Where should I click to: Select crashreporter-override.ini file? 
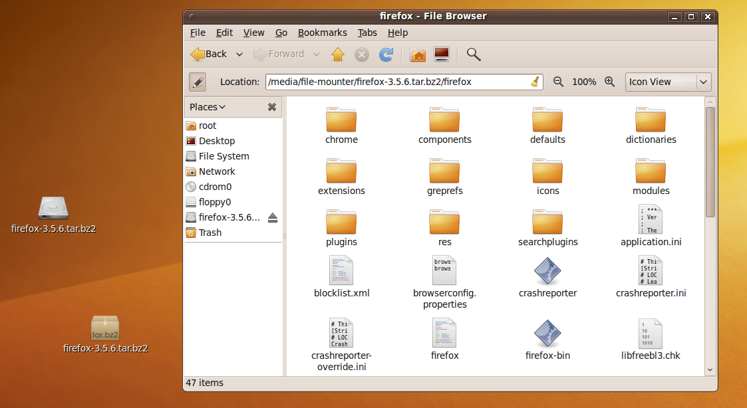[341, 345]
